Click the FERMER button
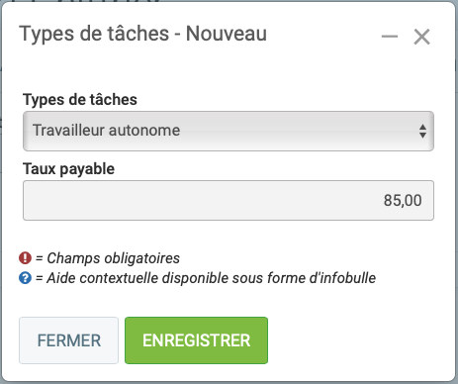 (x=68, y=340)
